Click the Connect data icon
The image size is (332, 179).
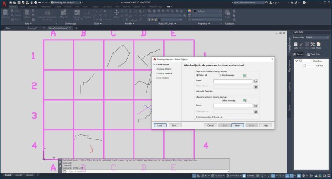5,14
